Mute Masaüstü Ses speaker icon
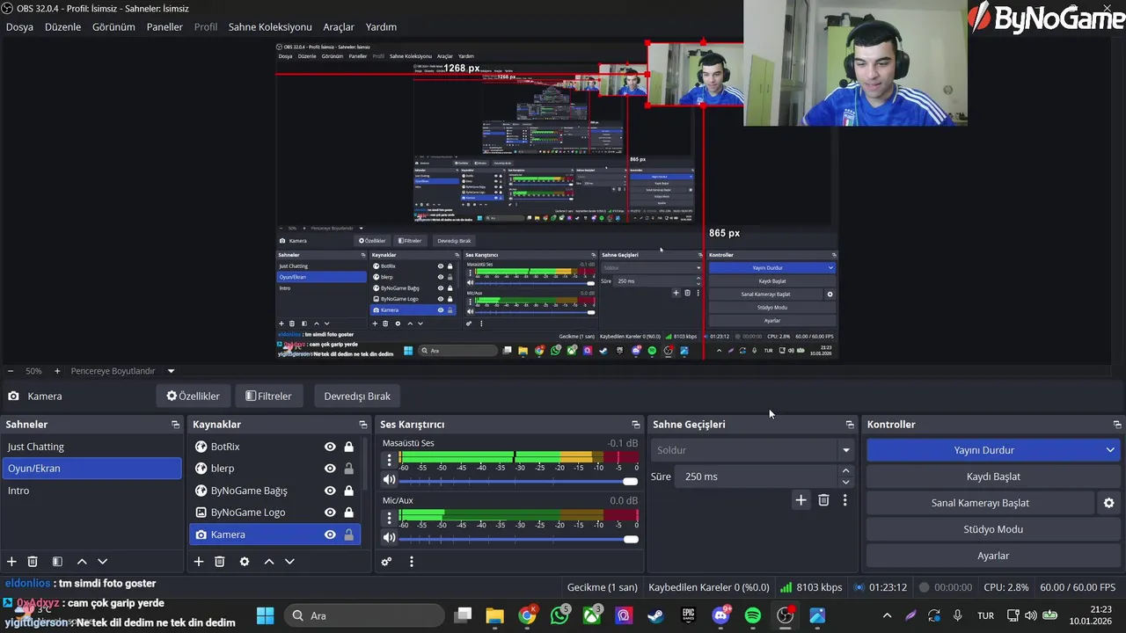The image size is (1126, 633). pos(389,480)
